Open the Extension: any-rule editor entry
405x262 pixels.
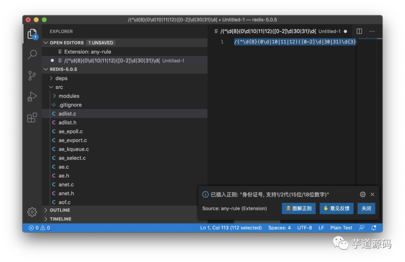pyautogui.click(x=87, y=52)
